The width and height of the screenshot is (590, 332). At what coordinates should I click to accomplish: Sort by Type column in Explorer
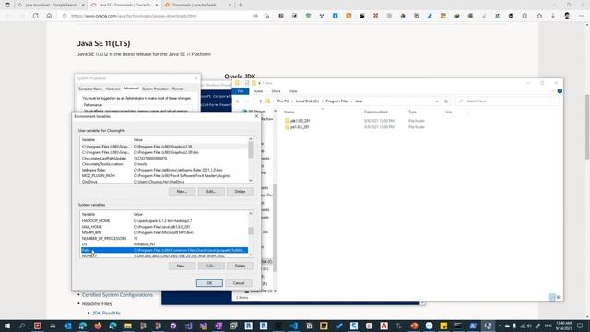(x=412, y=112)
